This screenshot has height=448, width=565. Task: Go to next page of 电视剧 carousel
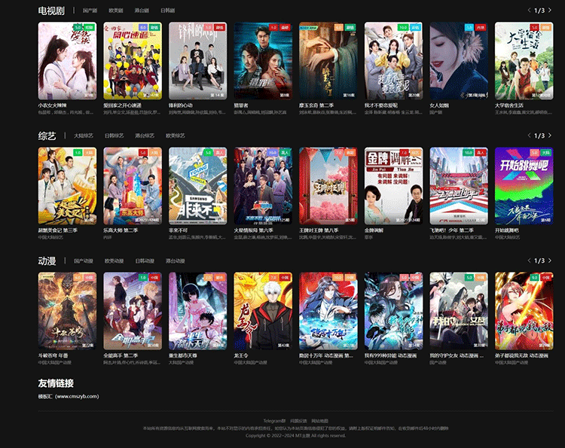point(550,11)
